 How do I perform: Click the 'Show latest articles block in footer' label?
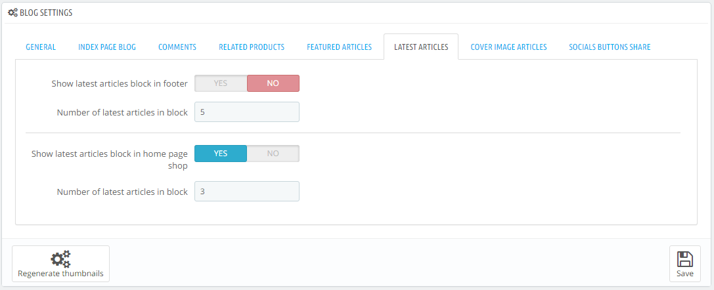pos(120,83)
